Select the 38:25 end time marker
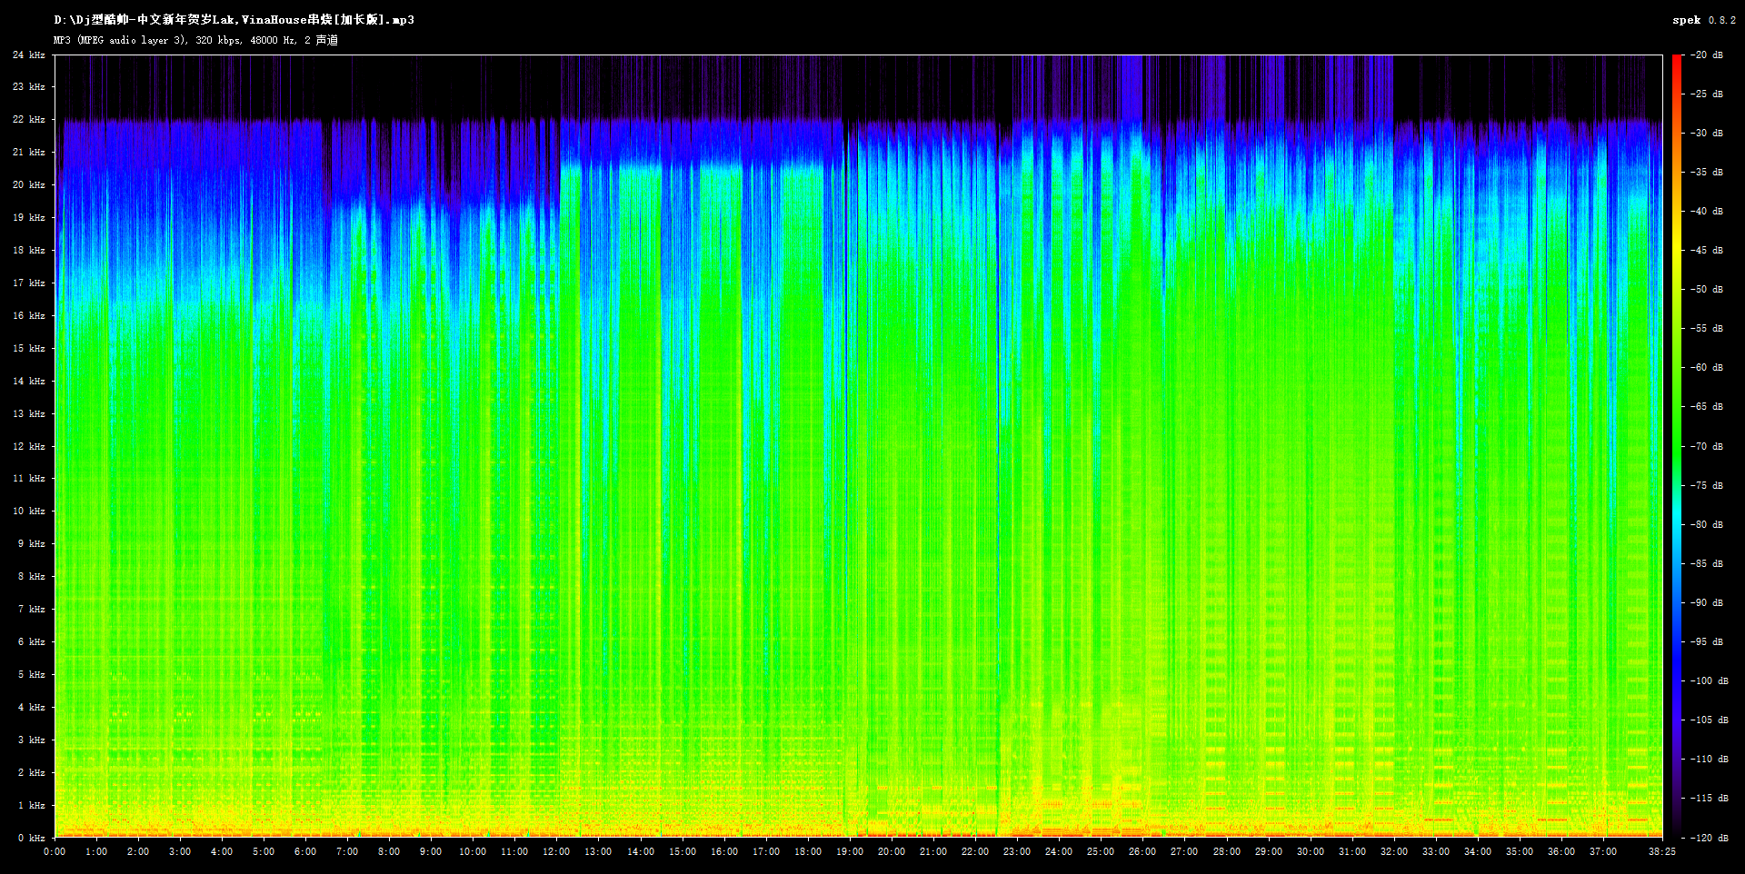1745x874 pixels. pyautogui.click(x=1662, y=852)
